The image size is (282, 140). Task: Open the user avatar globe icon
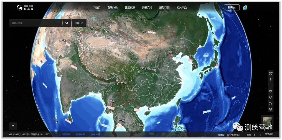[245, 8]
